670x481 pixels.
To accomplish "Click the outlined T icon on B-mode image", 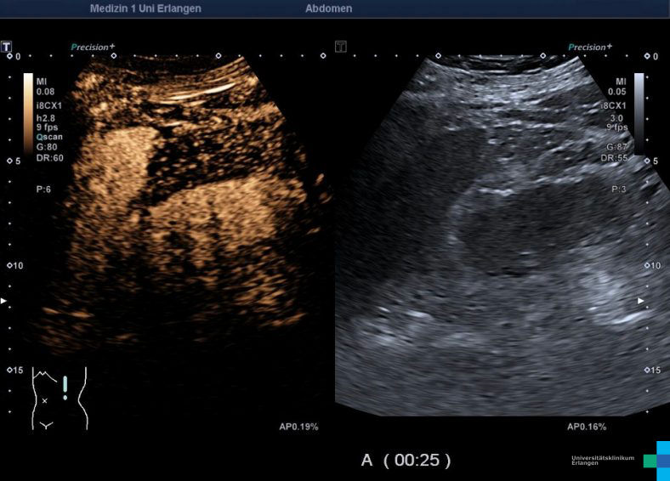I will (340, 46).
